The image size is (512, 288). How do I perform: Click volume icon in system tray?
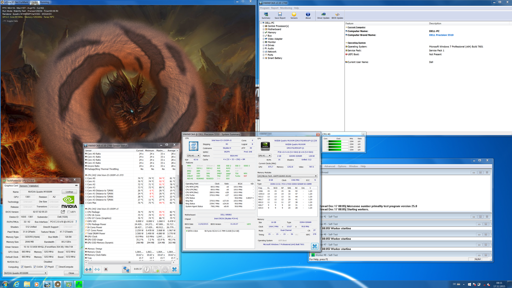(x=489, y=285)
